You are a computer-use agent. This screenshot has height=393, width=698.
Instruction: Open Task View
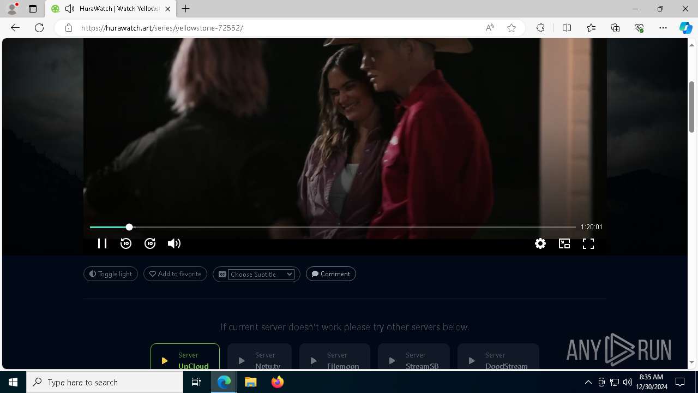[x=196, y=382]
